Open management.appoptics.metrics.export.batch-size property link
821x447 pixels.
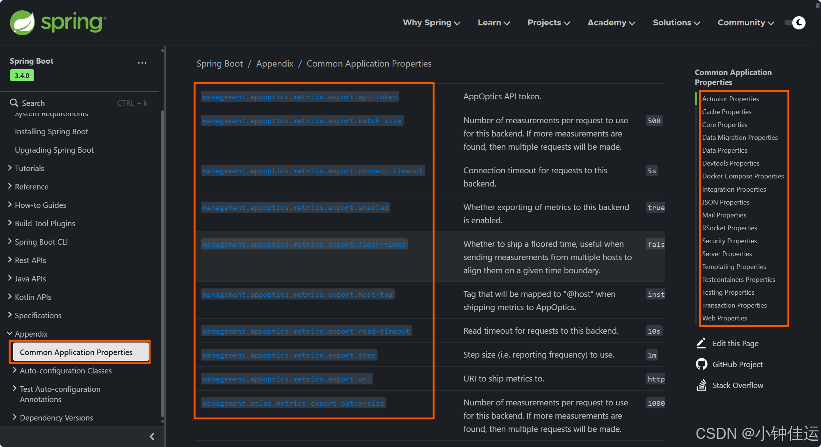click(302, 121)
